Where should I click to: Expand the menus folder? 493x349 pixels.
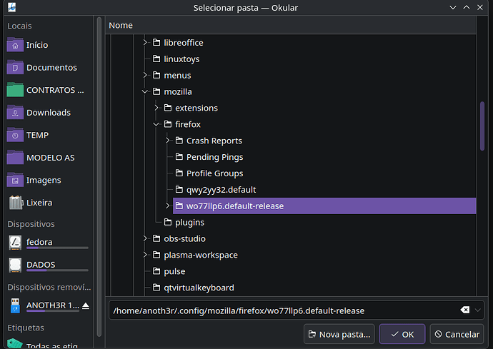(x=145, y=75)
